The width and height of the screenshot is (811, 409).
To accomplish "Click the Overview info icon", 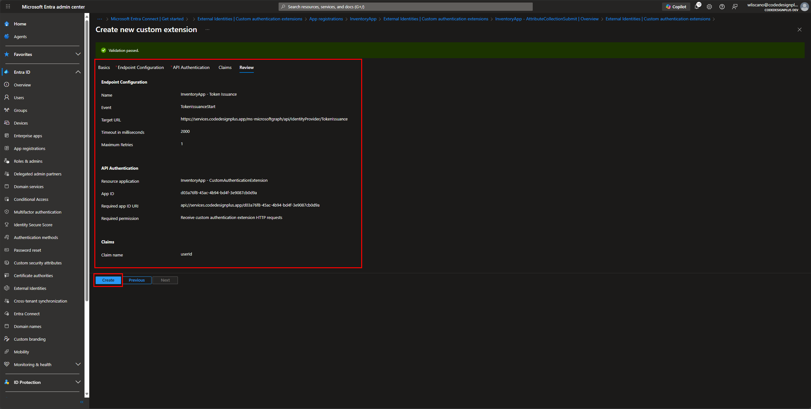I will [x=7, y=85].
